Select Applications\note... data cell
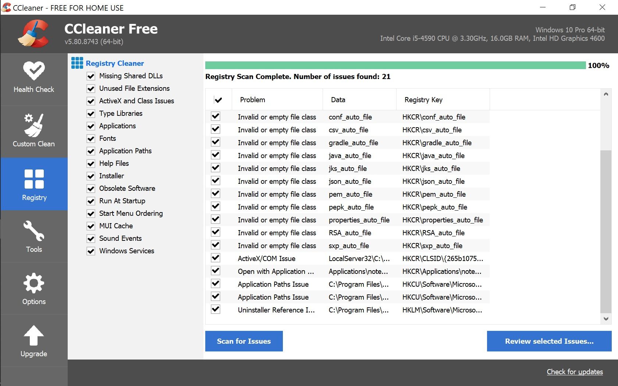 coord(358,271)
